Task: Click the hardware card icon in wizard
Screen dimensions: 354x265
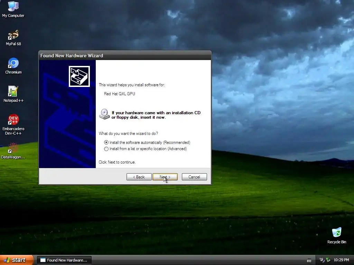Action: (79, 76)
